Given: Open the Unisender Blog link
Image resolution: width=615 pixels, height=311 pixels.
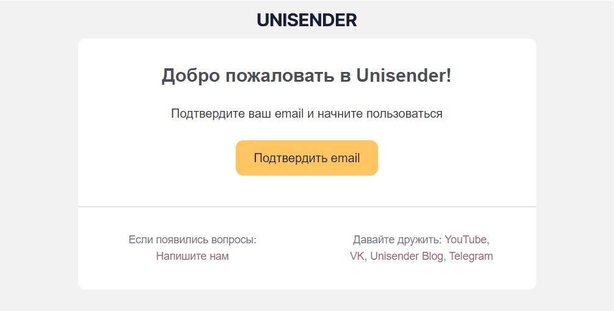Looking at the screenshot, I should click(x=406, y=256).
